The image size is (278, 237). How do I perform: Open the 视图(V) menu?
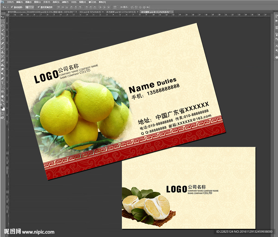[x=83, y=2]
